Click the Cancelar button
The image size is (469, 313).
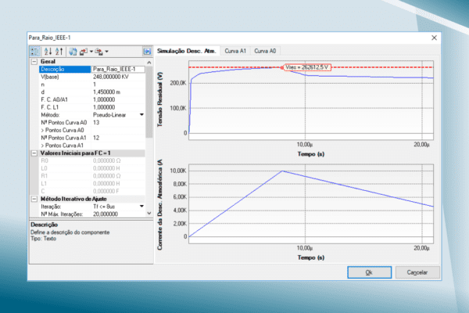(417, 272)
